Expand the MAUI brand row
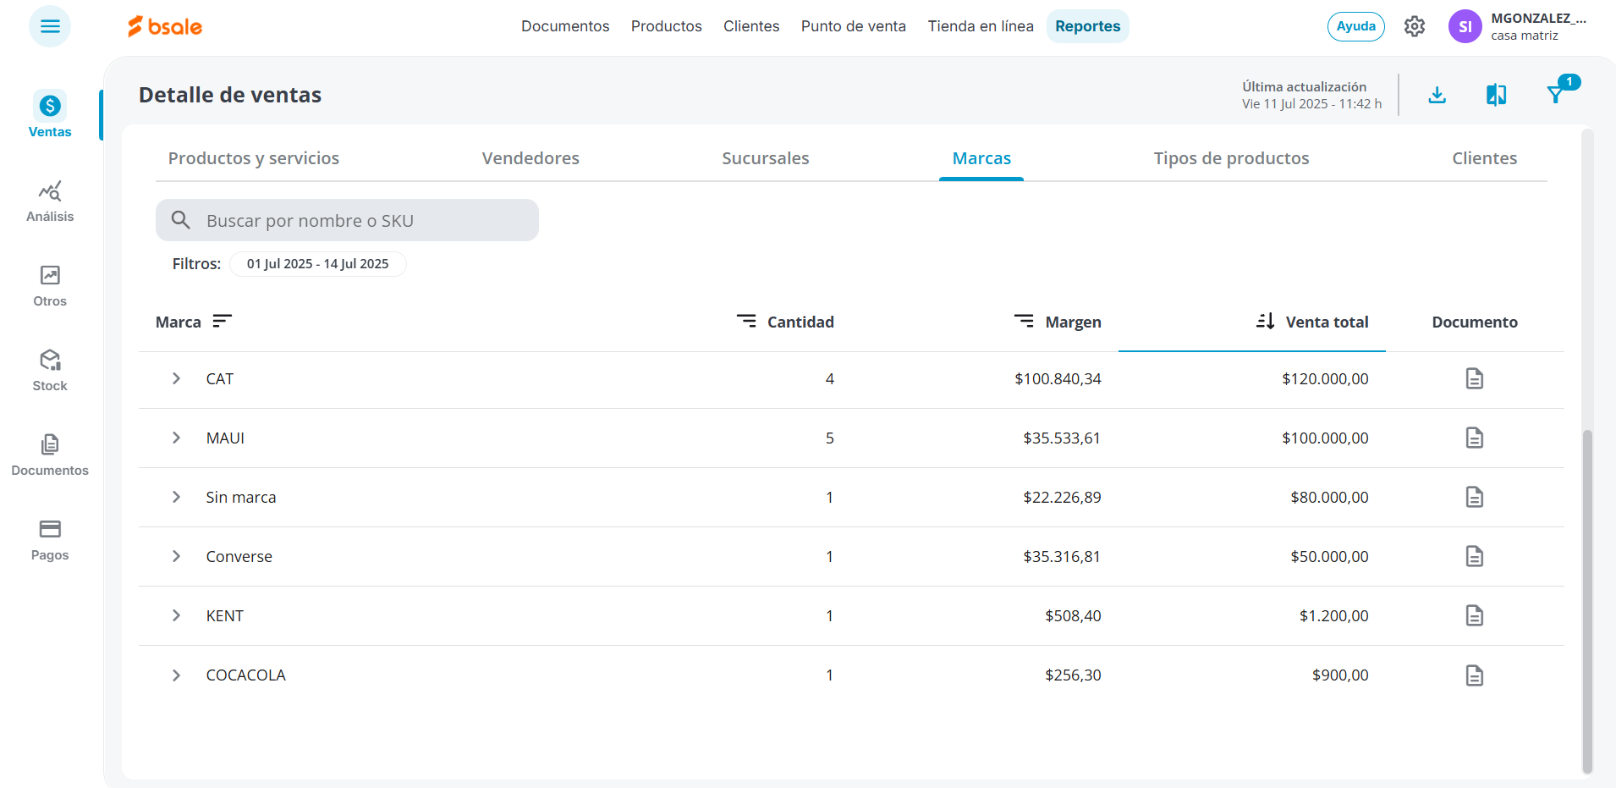Screen dimensions: 1616x788 [x=176, y=438]
